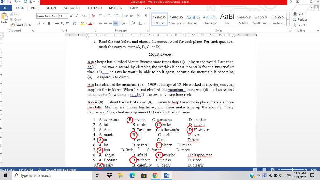
Task: Click the Cut button
Action: (x=14, y=14)
